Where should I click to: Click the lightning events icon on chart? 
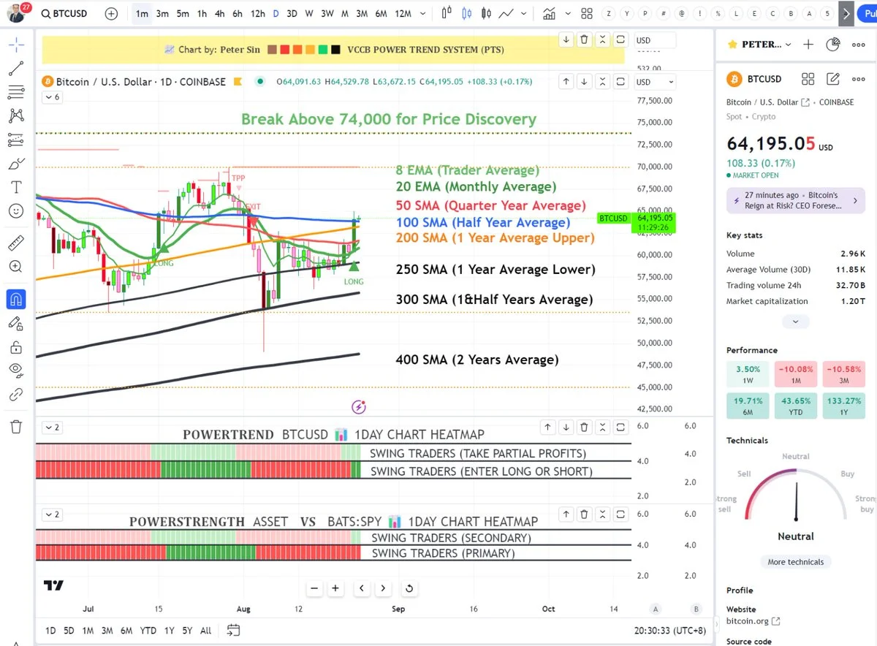tap(358, 406)
